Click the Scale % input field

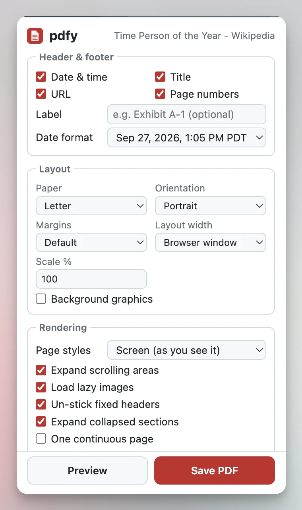tap(91, 279)
